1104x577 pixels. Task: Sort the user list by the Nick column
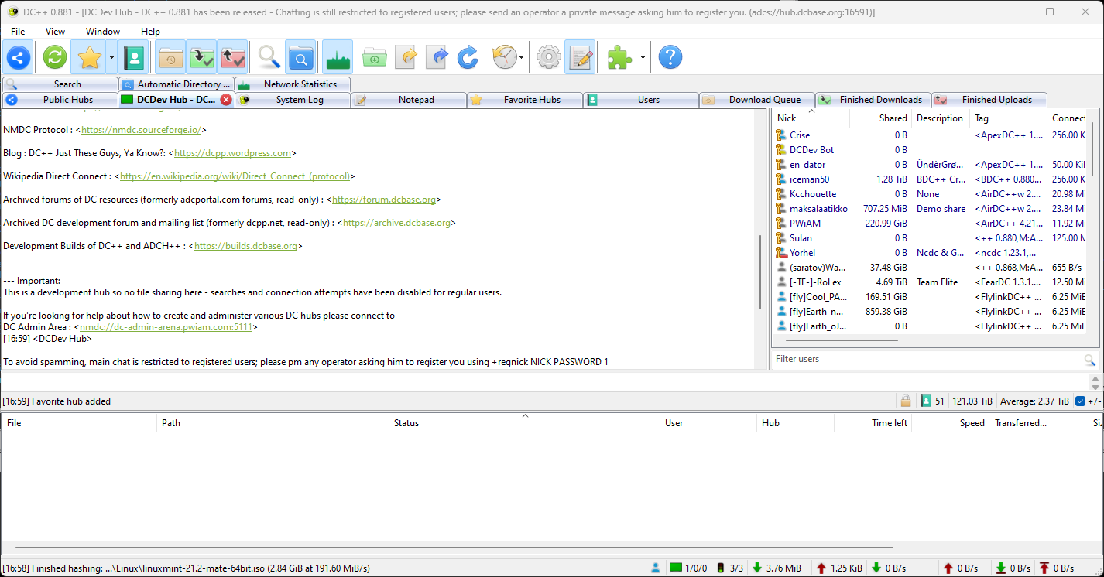(811, 118)
